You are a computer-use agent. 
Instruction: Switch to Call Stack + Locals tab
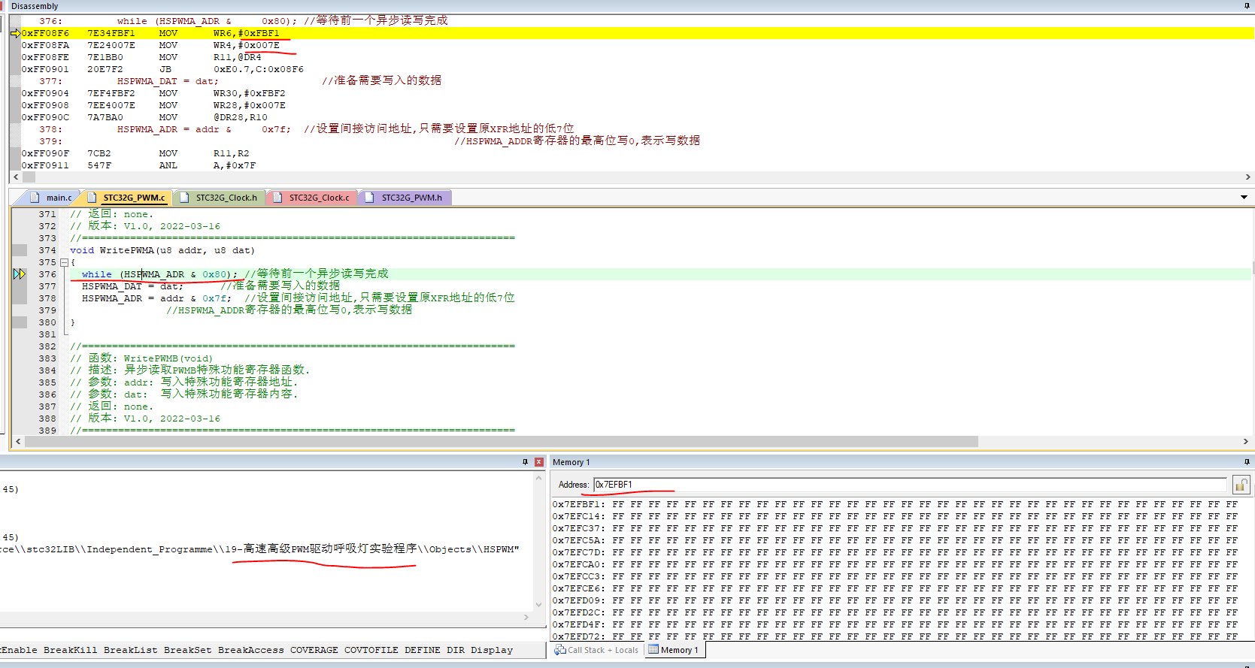click(596, 650)
